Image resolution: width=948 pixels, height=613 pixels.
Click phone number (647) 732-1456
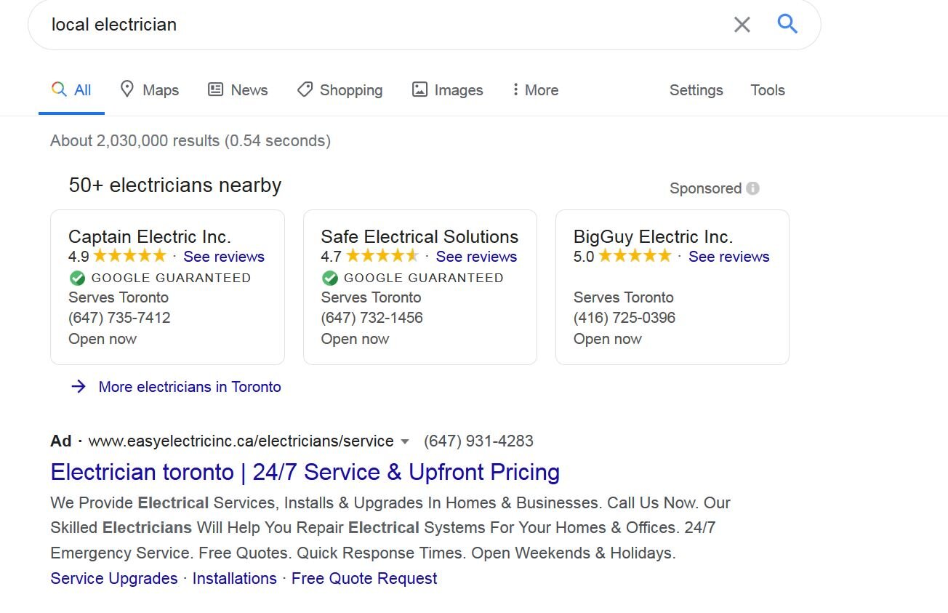coord(371,318)
